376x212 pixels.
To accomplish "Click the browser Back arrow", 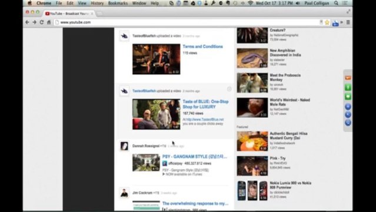I will coord(27,22).
